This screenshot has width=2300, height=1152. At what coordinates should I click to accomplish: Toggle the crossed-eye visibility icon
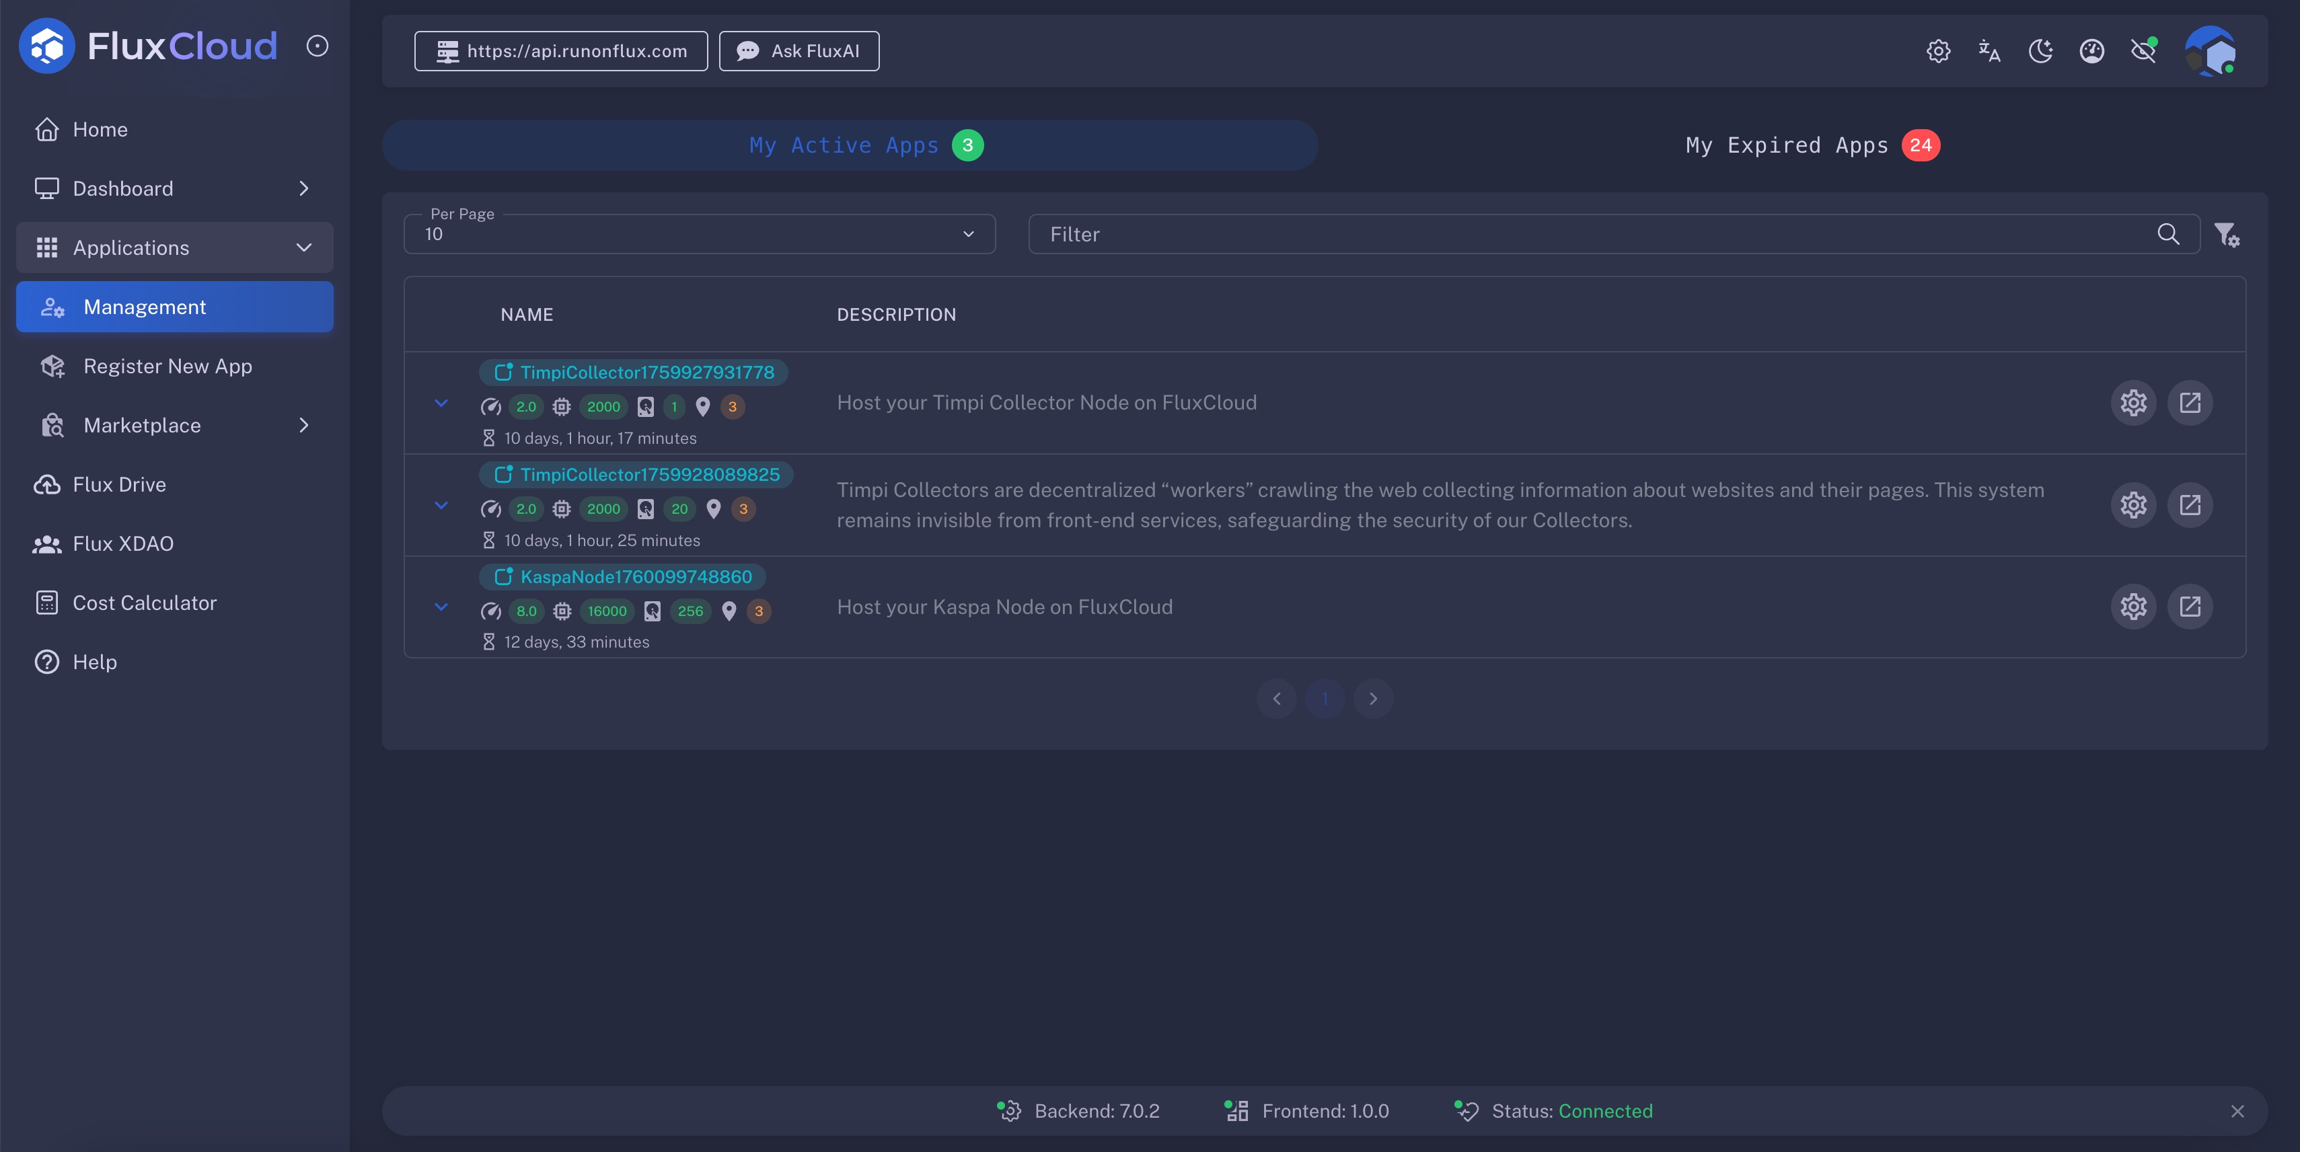[x=2143, y=51]
